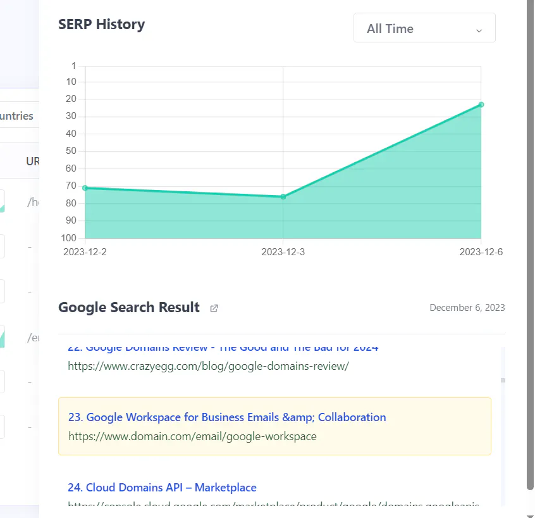
Task: Click the crazyegg.com google-domains-review URL text
Action: click(208, 366)
